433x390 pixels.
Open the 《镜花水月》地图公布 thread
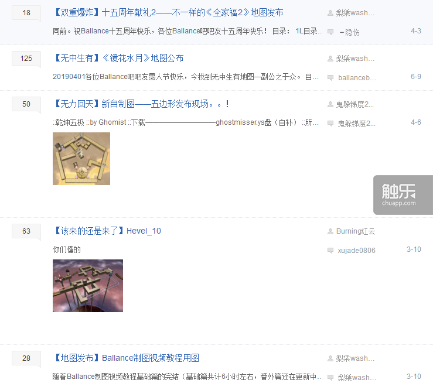118,58
